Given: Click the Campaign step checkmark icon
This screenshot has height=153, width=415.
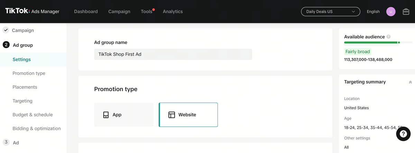Looking at the screenshot, I should click(6, 30).
